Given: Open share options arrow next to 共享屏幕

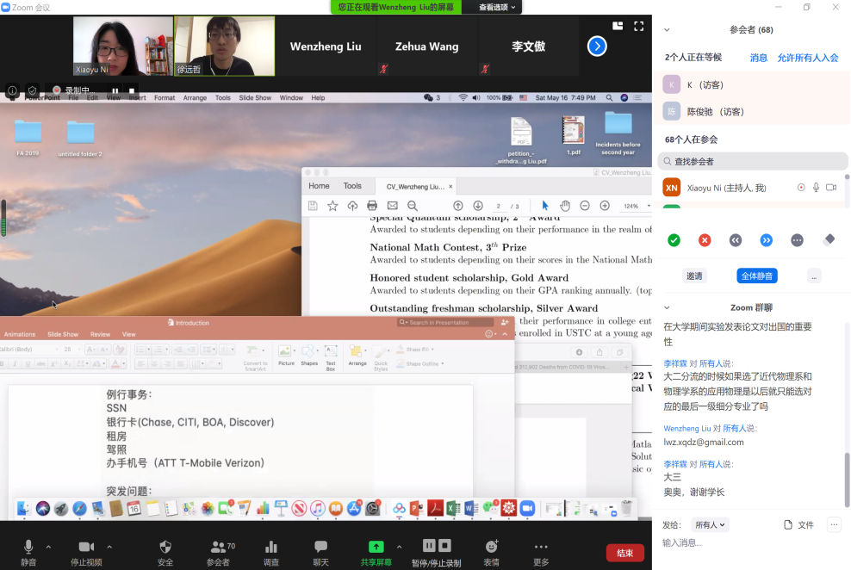Looking at the screenshot, I should point(399,548).
